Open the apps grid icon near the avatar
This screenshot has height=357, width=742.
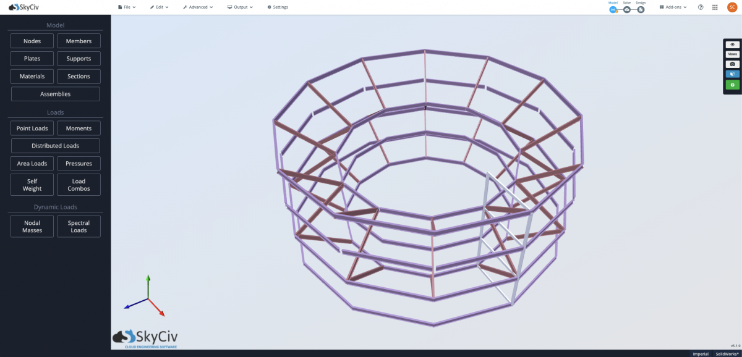point(714,7)
